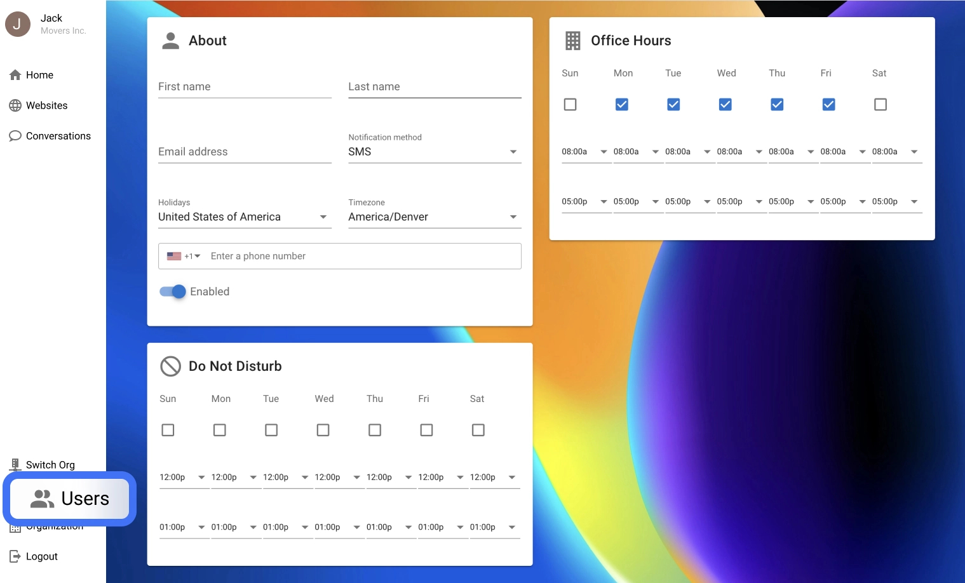
Task: Click Jack's avatar circle with letter J
Action: (x=18, y=24)
